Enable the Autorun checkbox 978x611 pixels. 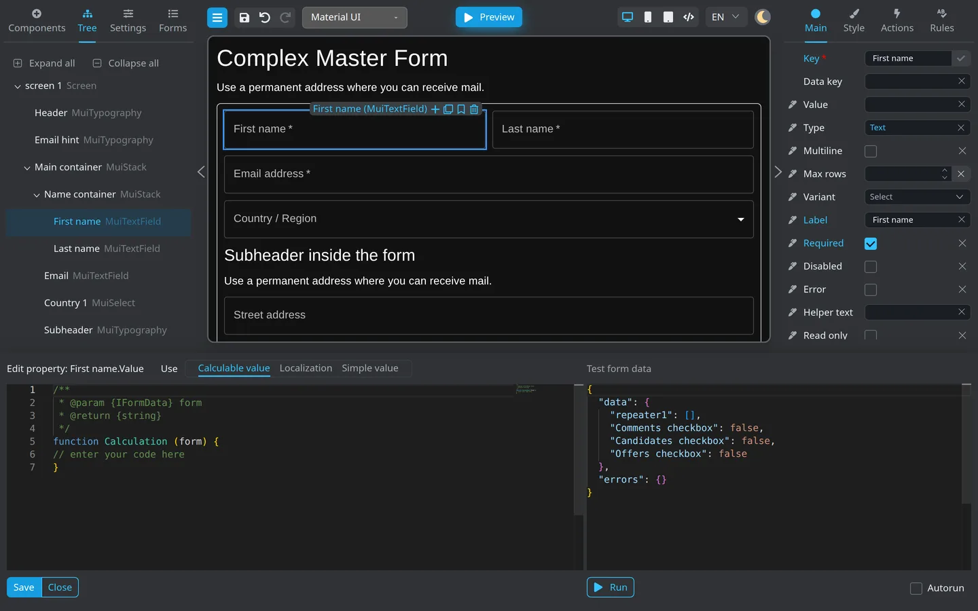(916, 589)
